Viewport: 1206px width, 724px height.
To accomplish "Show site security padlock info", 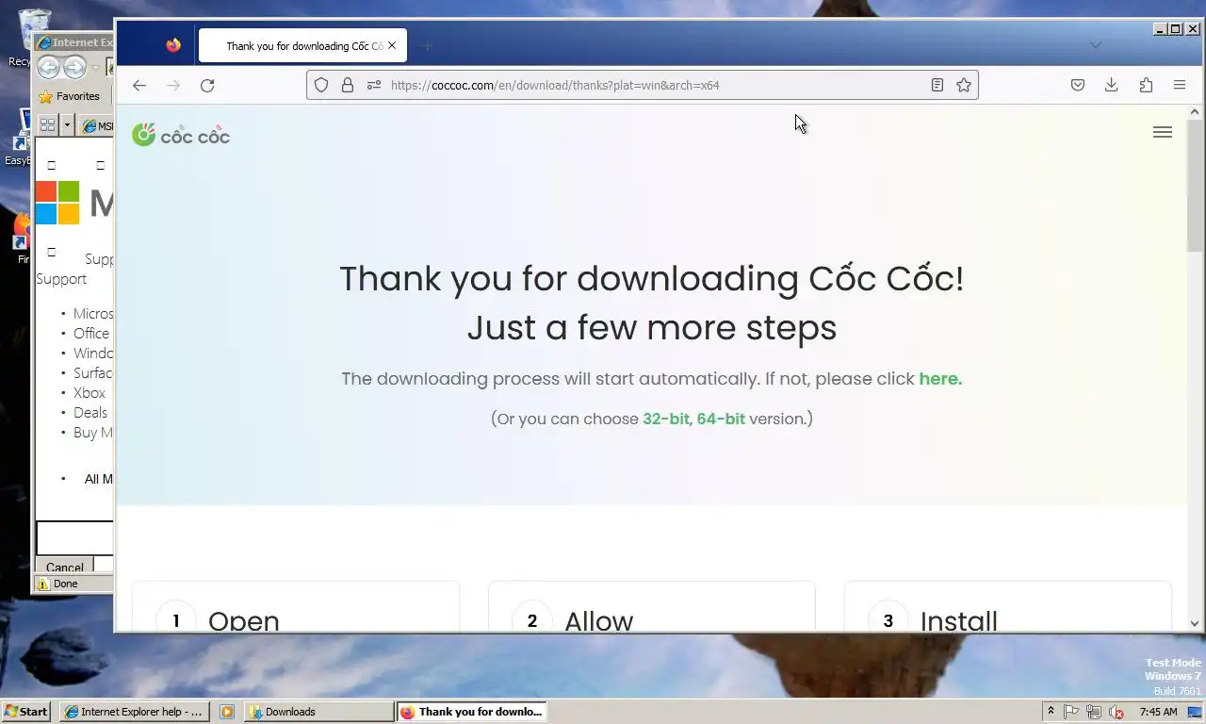I will pos(348,85).
